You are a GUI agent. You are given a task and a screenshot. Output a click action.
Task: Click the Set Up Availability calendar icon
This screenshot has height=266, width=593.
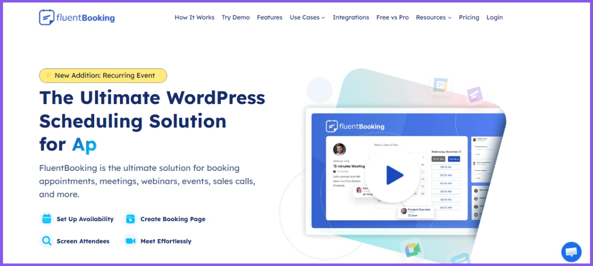[46, 219]
